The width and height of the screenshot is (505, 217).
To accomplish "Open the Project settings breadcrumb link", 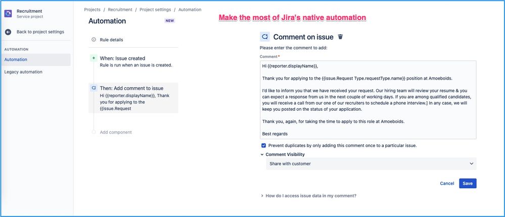I will 155,10.
